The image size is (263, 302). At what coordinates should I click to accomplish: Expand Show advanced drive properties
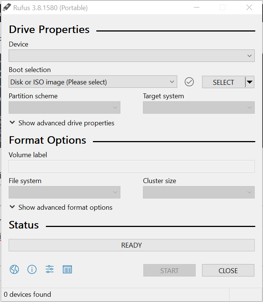pos(62,123)
